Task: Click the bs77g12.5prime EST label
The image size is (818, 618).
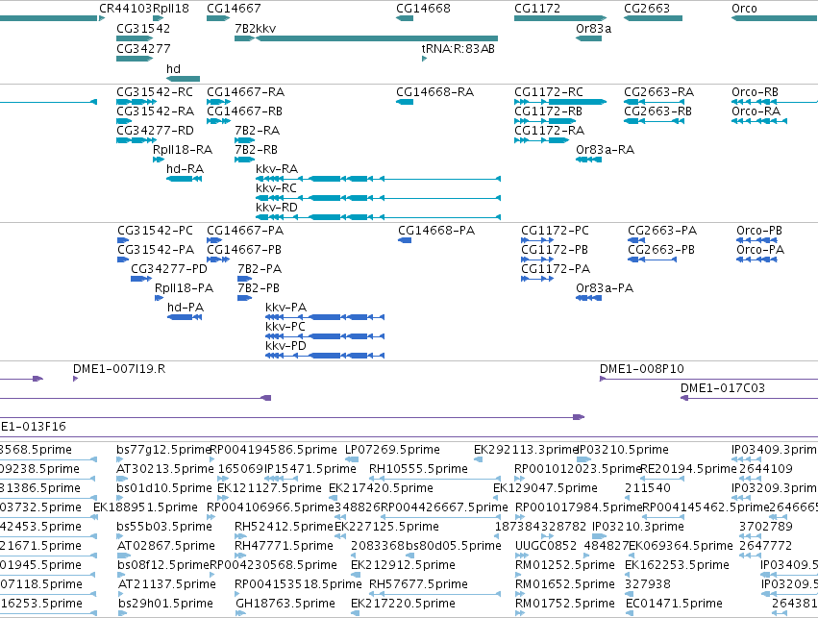Action: click(x=162, y=450)
